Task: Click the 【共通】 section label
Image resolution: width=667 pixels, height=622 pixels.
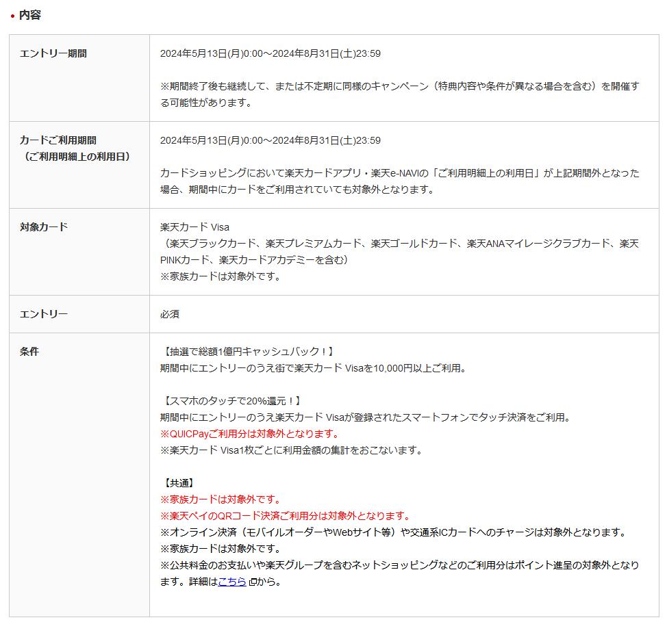Action: pos(179,483)
